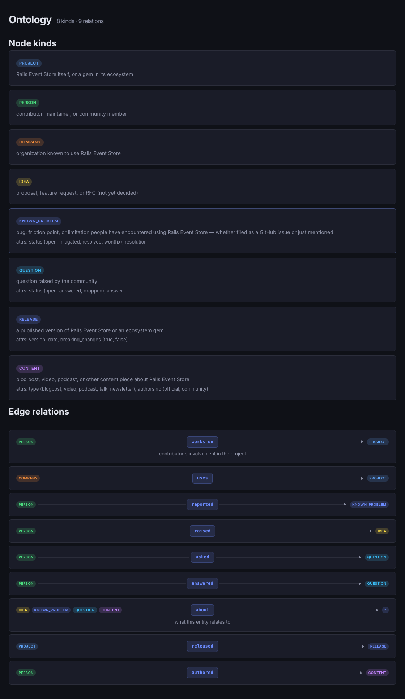Screen dimensions: 405x699
Task: Click the CONTENT node kind badge
Action: point(30,368)
